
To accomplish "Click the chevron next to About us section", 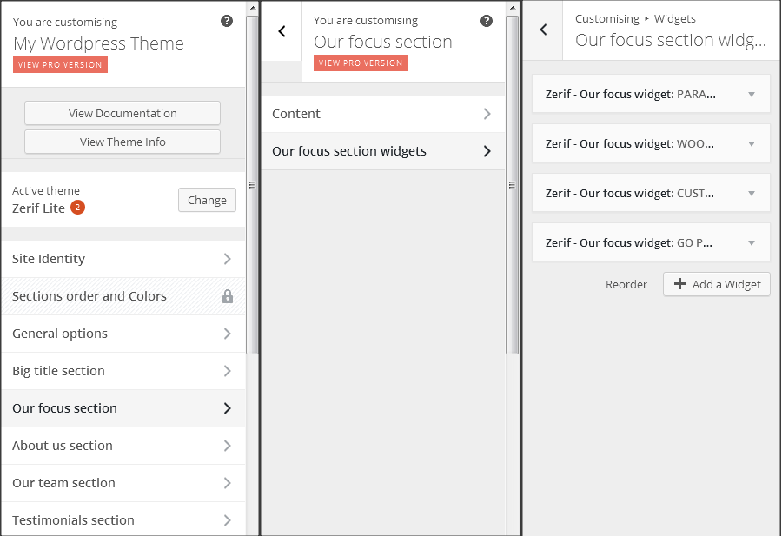I will coord(228,446).
